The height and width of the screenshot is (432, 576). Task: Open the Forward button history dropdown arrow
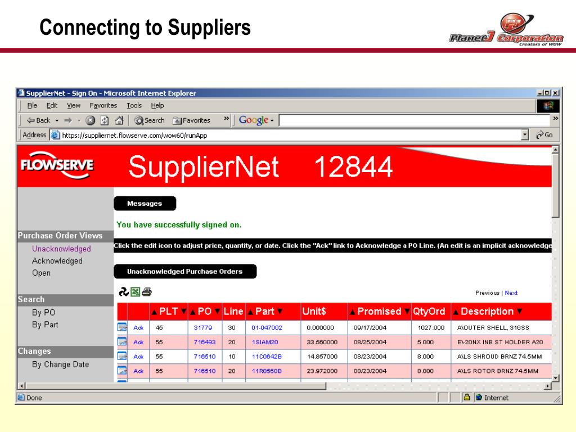(79, 120)
